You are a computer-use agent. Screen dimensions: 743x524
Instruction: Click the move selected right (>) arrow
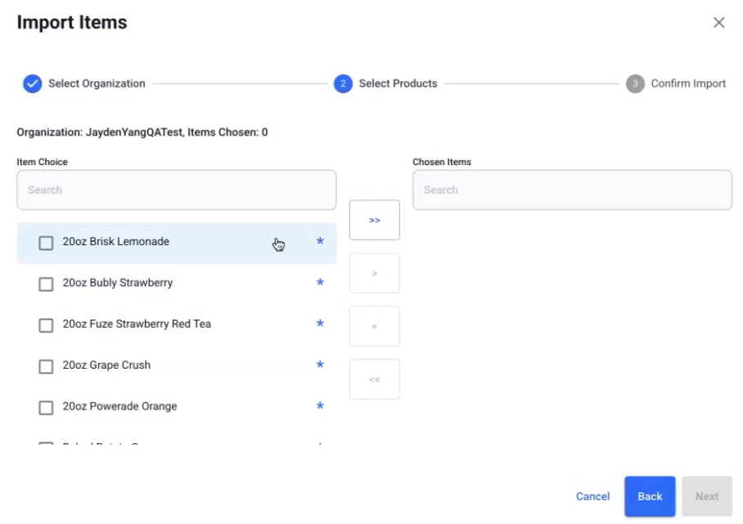point(374,273)
